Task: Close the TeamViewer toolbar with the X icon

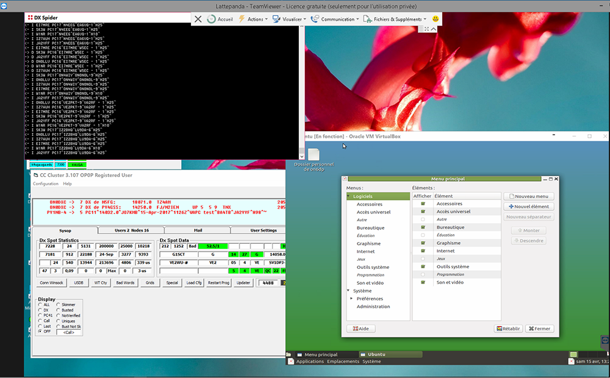Action: pos(198,19)
